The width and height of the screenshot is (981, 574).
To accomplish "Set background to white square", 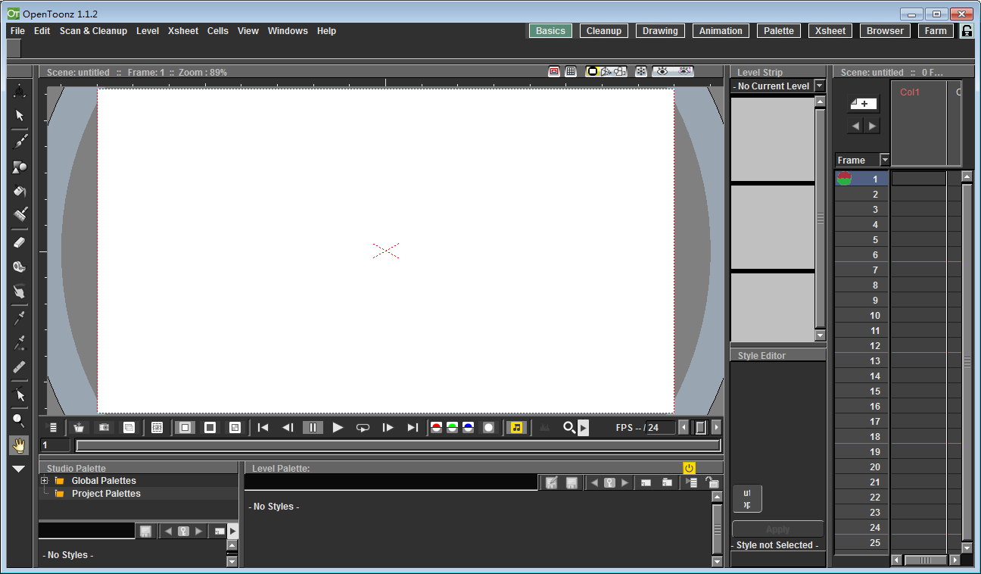I will pyautogui.click(x=185, y=427).
